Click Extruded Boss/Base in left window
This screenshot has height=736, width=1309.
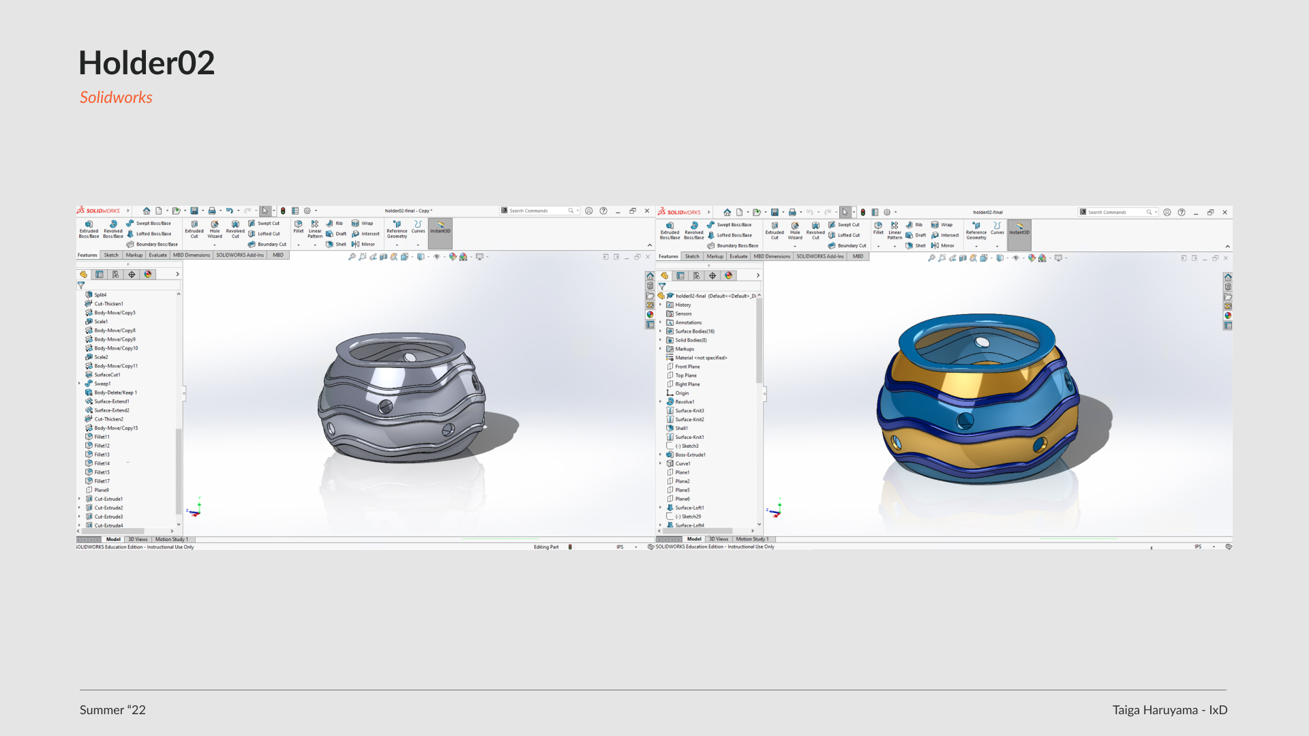(x=89, y=229)
